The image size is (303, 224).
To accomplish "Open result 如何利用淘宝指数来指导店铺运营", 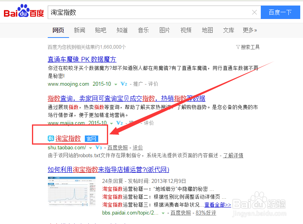I will point(108,169).
